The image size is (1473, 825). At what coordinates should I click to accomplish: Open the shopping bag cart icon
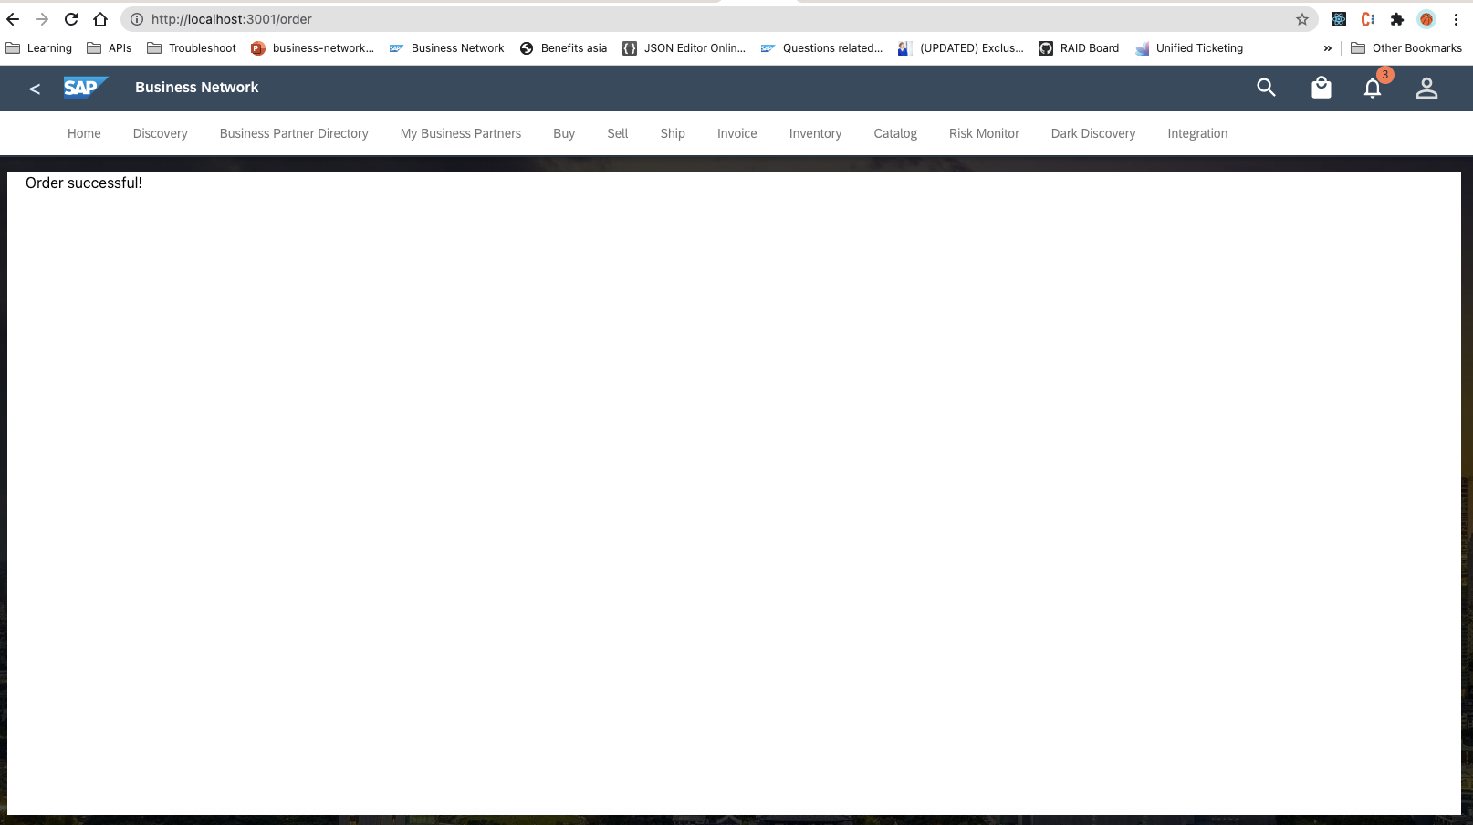click(x=1322, y=88)
